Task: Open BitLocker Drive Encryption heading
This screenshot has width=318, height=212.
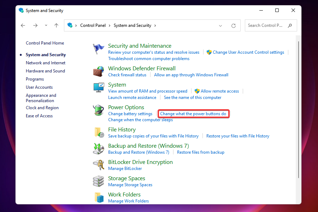Action: pyautogui.click(x=140, y=162)
